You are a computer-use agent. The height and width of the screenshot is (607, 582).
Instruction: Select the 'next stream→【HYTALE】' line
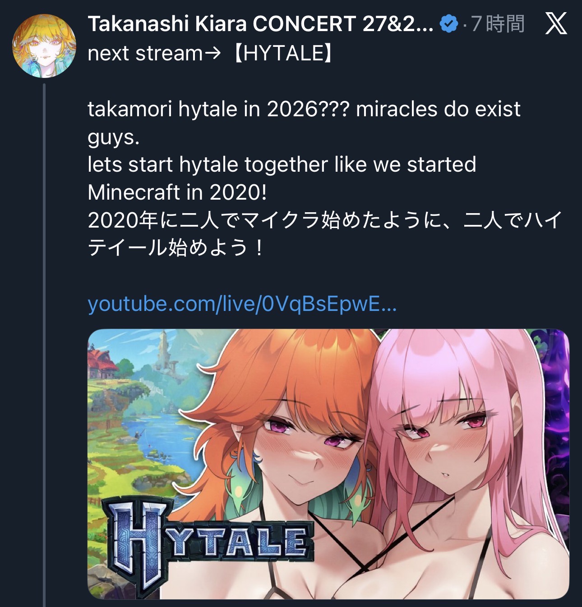coord(211,53)
